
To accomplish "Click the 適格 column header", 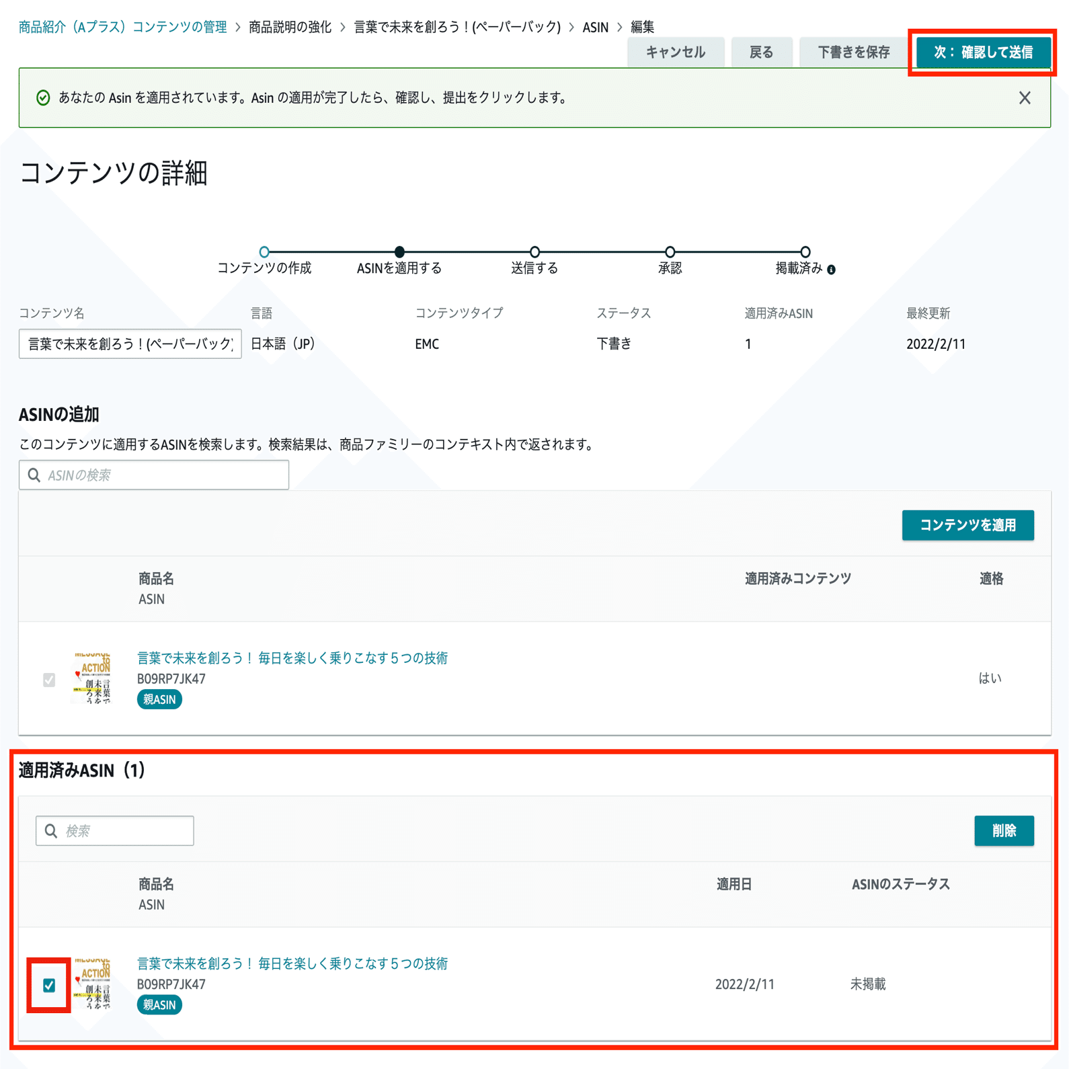I will coord(991,579).
